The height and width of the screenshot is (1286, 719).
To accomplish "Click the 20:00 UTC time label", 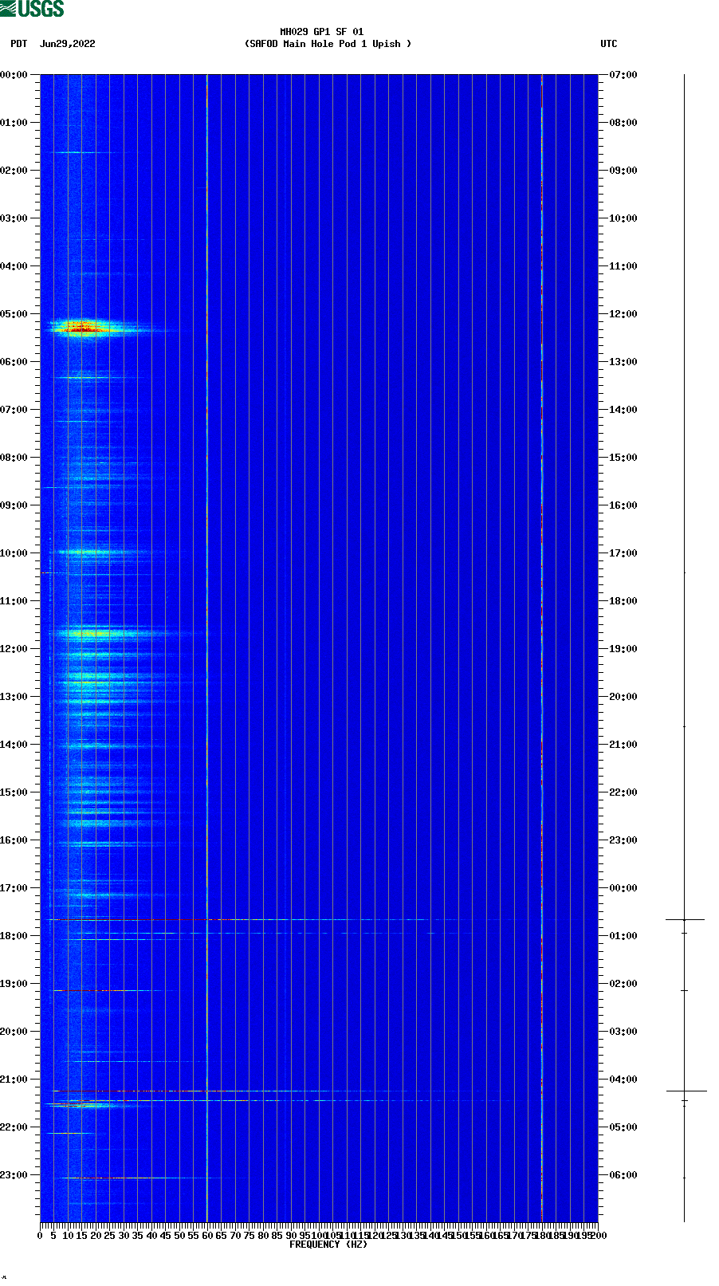I will click(x=623, y=697).
